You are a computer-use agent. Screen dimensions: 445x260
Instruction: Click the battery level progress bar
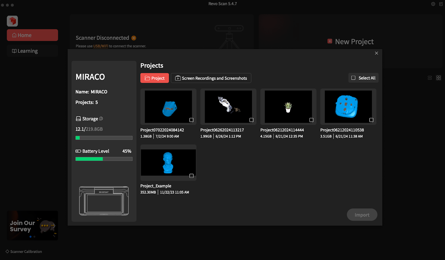104,159
